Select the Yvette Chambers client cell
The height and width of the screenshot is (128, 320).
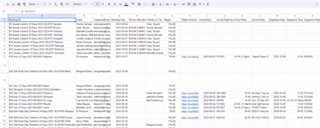(x=84, y=89)
